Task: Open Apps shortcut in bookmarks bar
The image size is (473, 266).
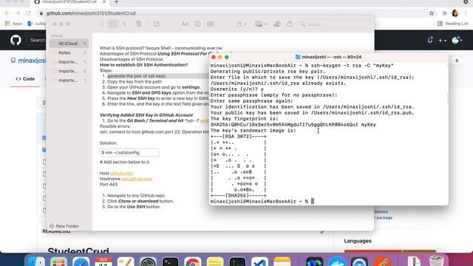Action: point(13,24)
